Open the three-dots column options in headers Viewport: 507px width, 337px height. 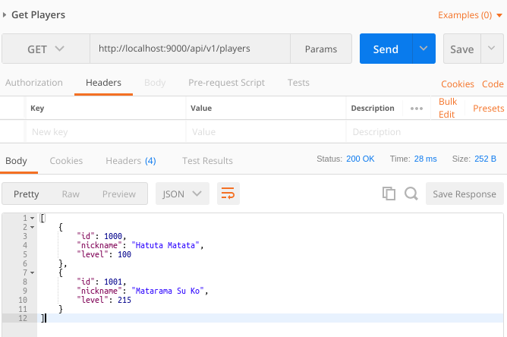pyautogui.click(x=417, y=109)
